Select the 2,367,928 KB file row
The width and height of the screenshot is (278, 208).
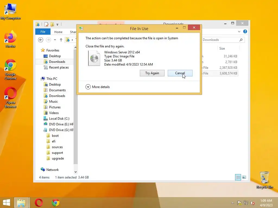pyautogui.click(x=220, y=67)
